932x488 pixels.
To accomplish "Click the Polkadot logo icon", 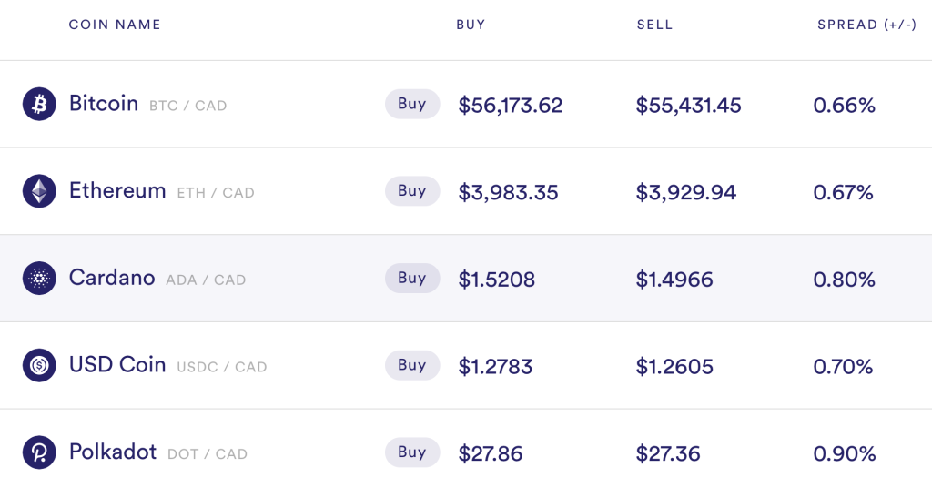I will [x=39, y=452].
